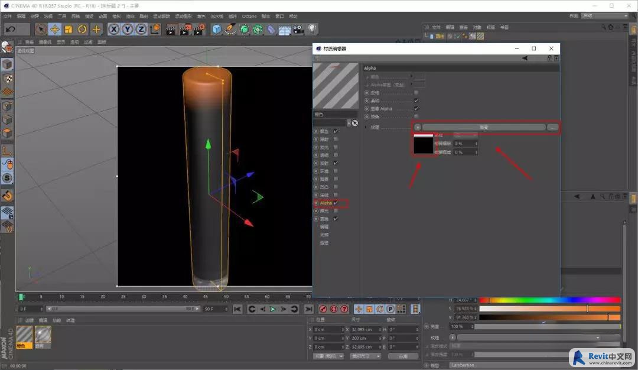Activate the Scale tool

tap(69, 29)
